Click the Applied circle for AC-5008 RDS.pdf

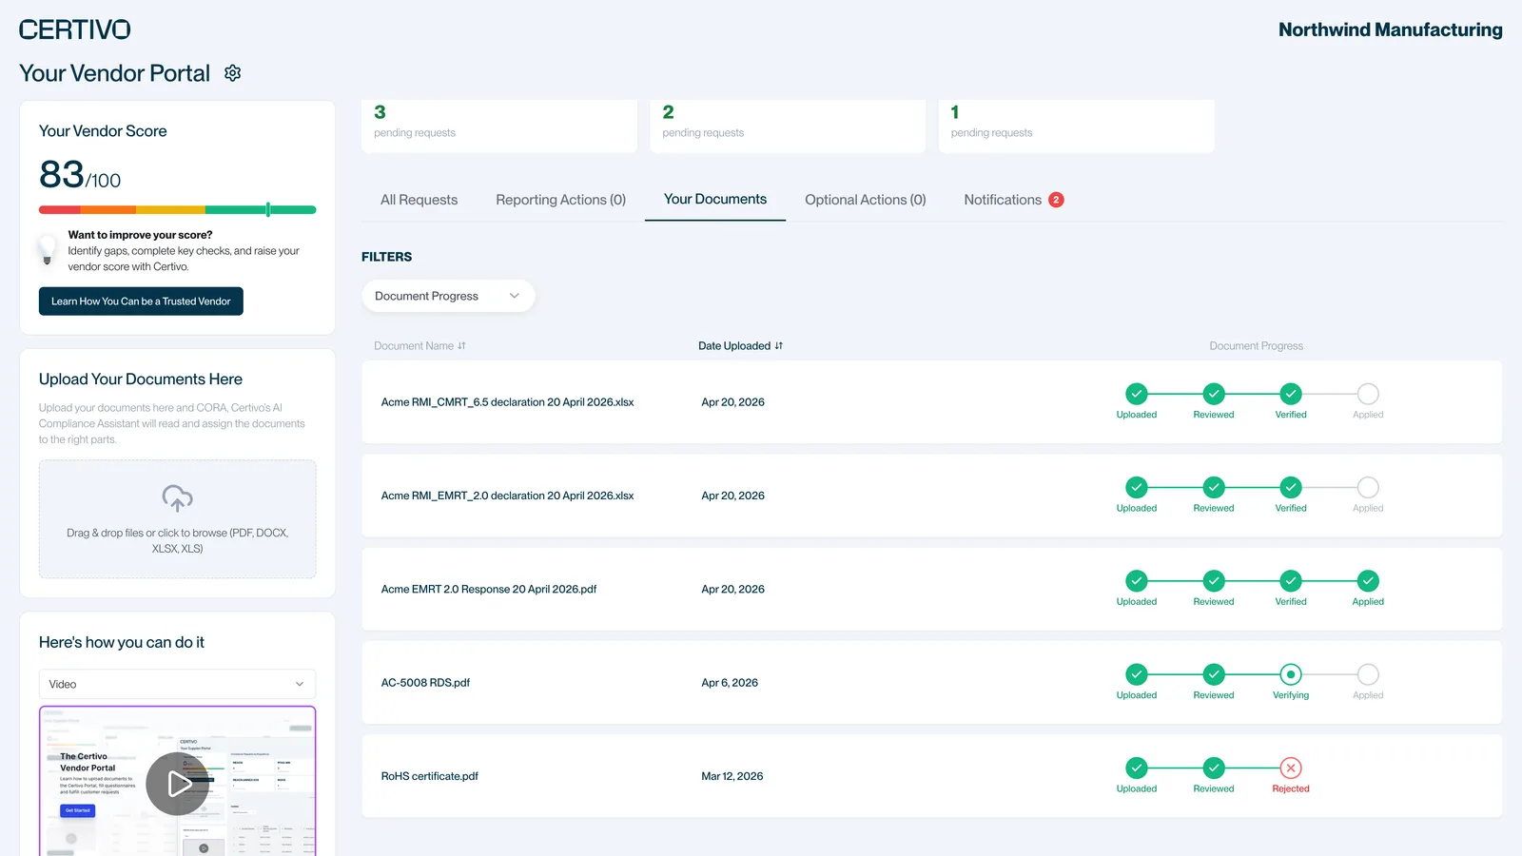[x=1368, y=674]
